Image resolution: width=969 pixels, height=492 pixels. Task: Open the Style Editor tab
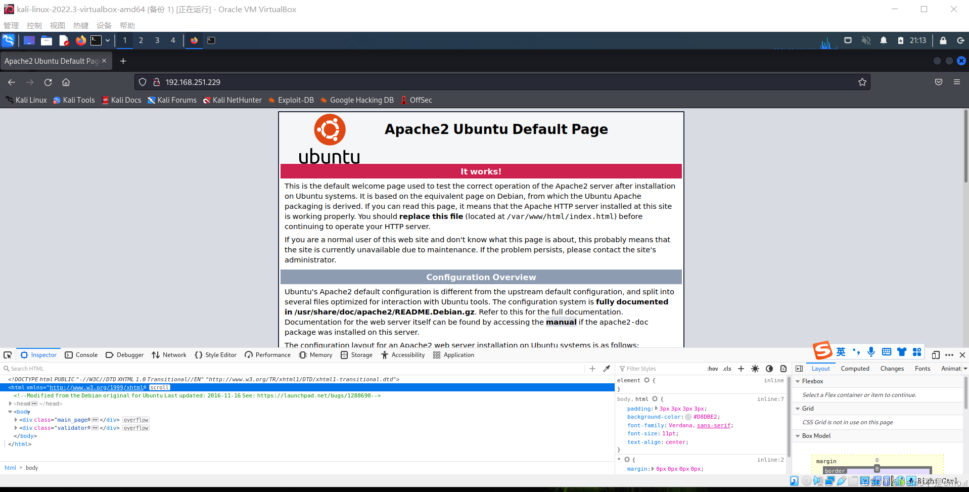pos(216,355)
